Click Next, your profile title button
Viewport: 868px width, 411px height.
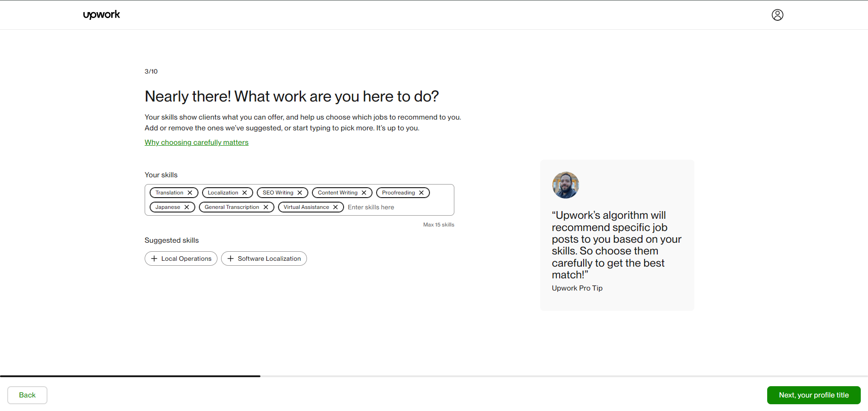(x=814, y=395)
